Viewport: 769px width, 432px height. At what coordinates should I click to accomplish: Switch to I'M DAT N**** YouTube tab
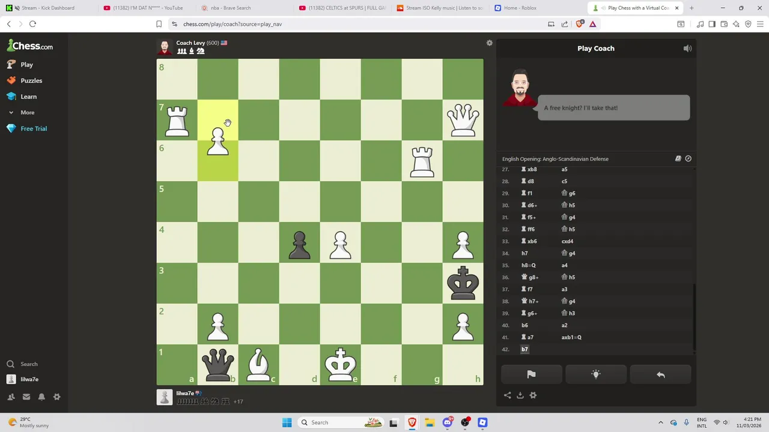[x=147, y=8]
